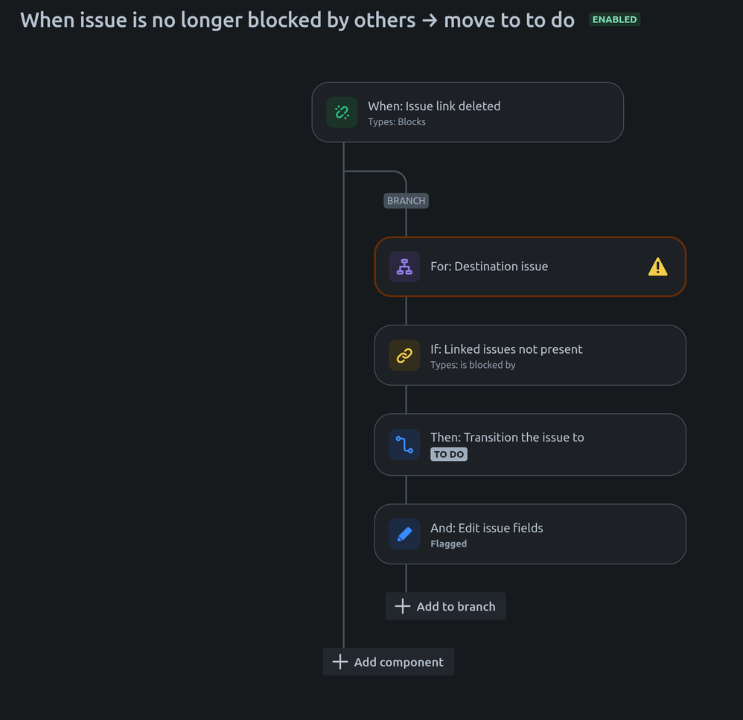Select the pencil icon on Edit issue fields

coord(404,534)
